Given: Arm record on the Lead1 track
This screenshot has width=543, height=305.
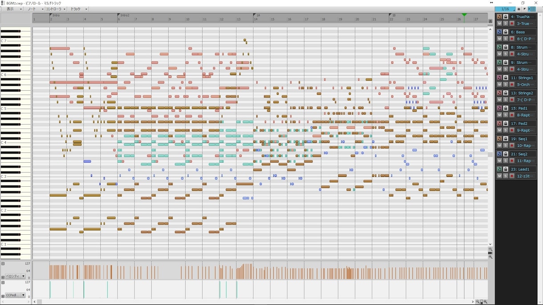Looking at the screenshot, I should pos(512,176).
